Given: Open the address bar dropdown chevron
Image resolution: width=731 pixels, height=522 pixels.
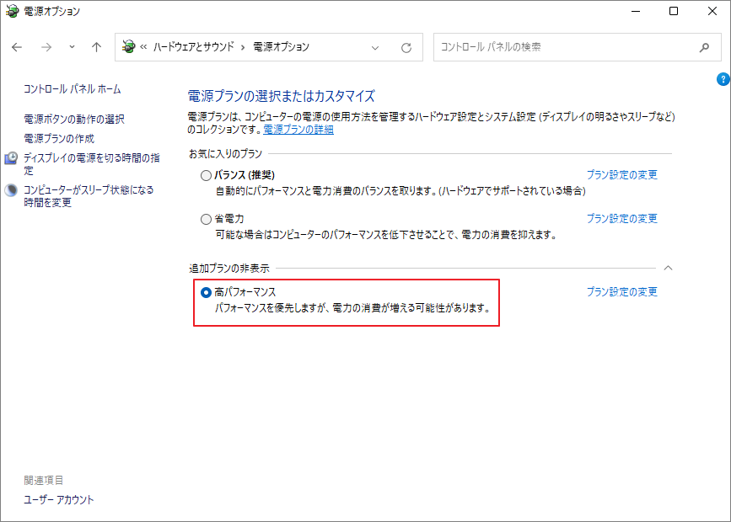Looking at the screenshot, I should pos(374,47).
